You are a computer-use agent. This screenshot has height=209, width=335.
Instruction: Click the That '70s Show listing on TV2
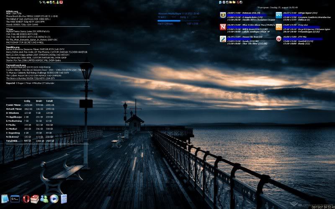[247, 43]
